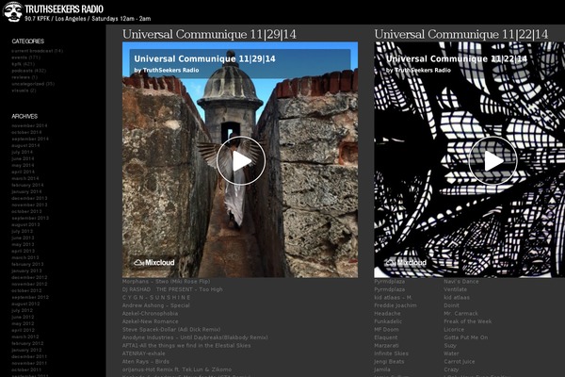This screenshot has width=565, height=377.
Task: View the visuals category
Action: (23, 90)
